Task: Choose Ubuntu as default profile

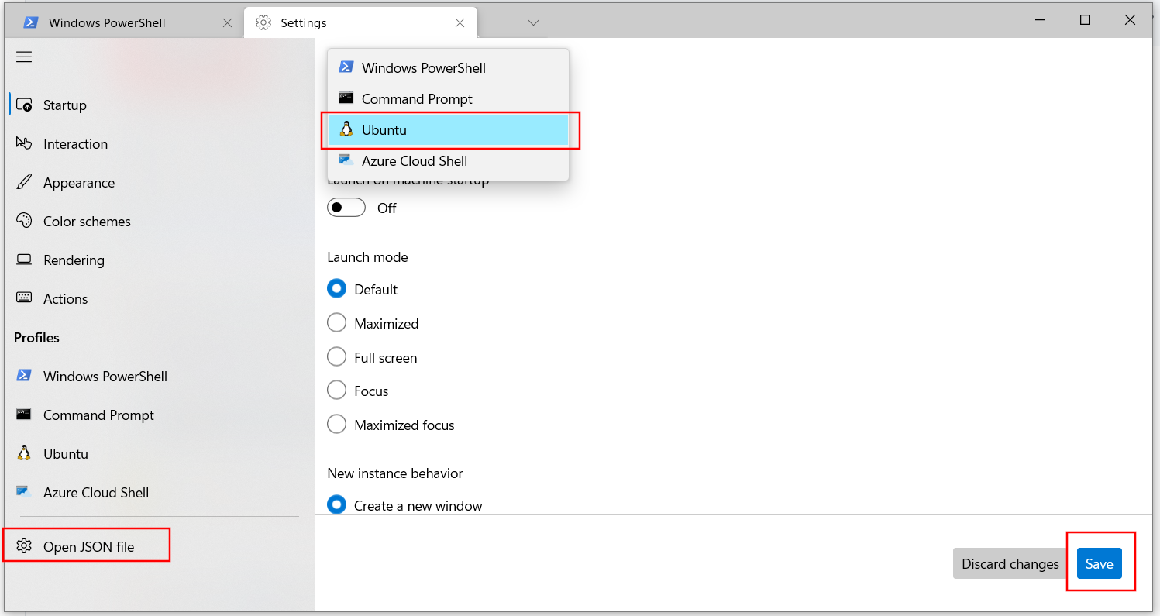Action: point(449,129)
